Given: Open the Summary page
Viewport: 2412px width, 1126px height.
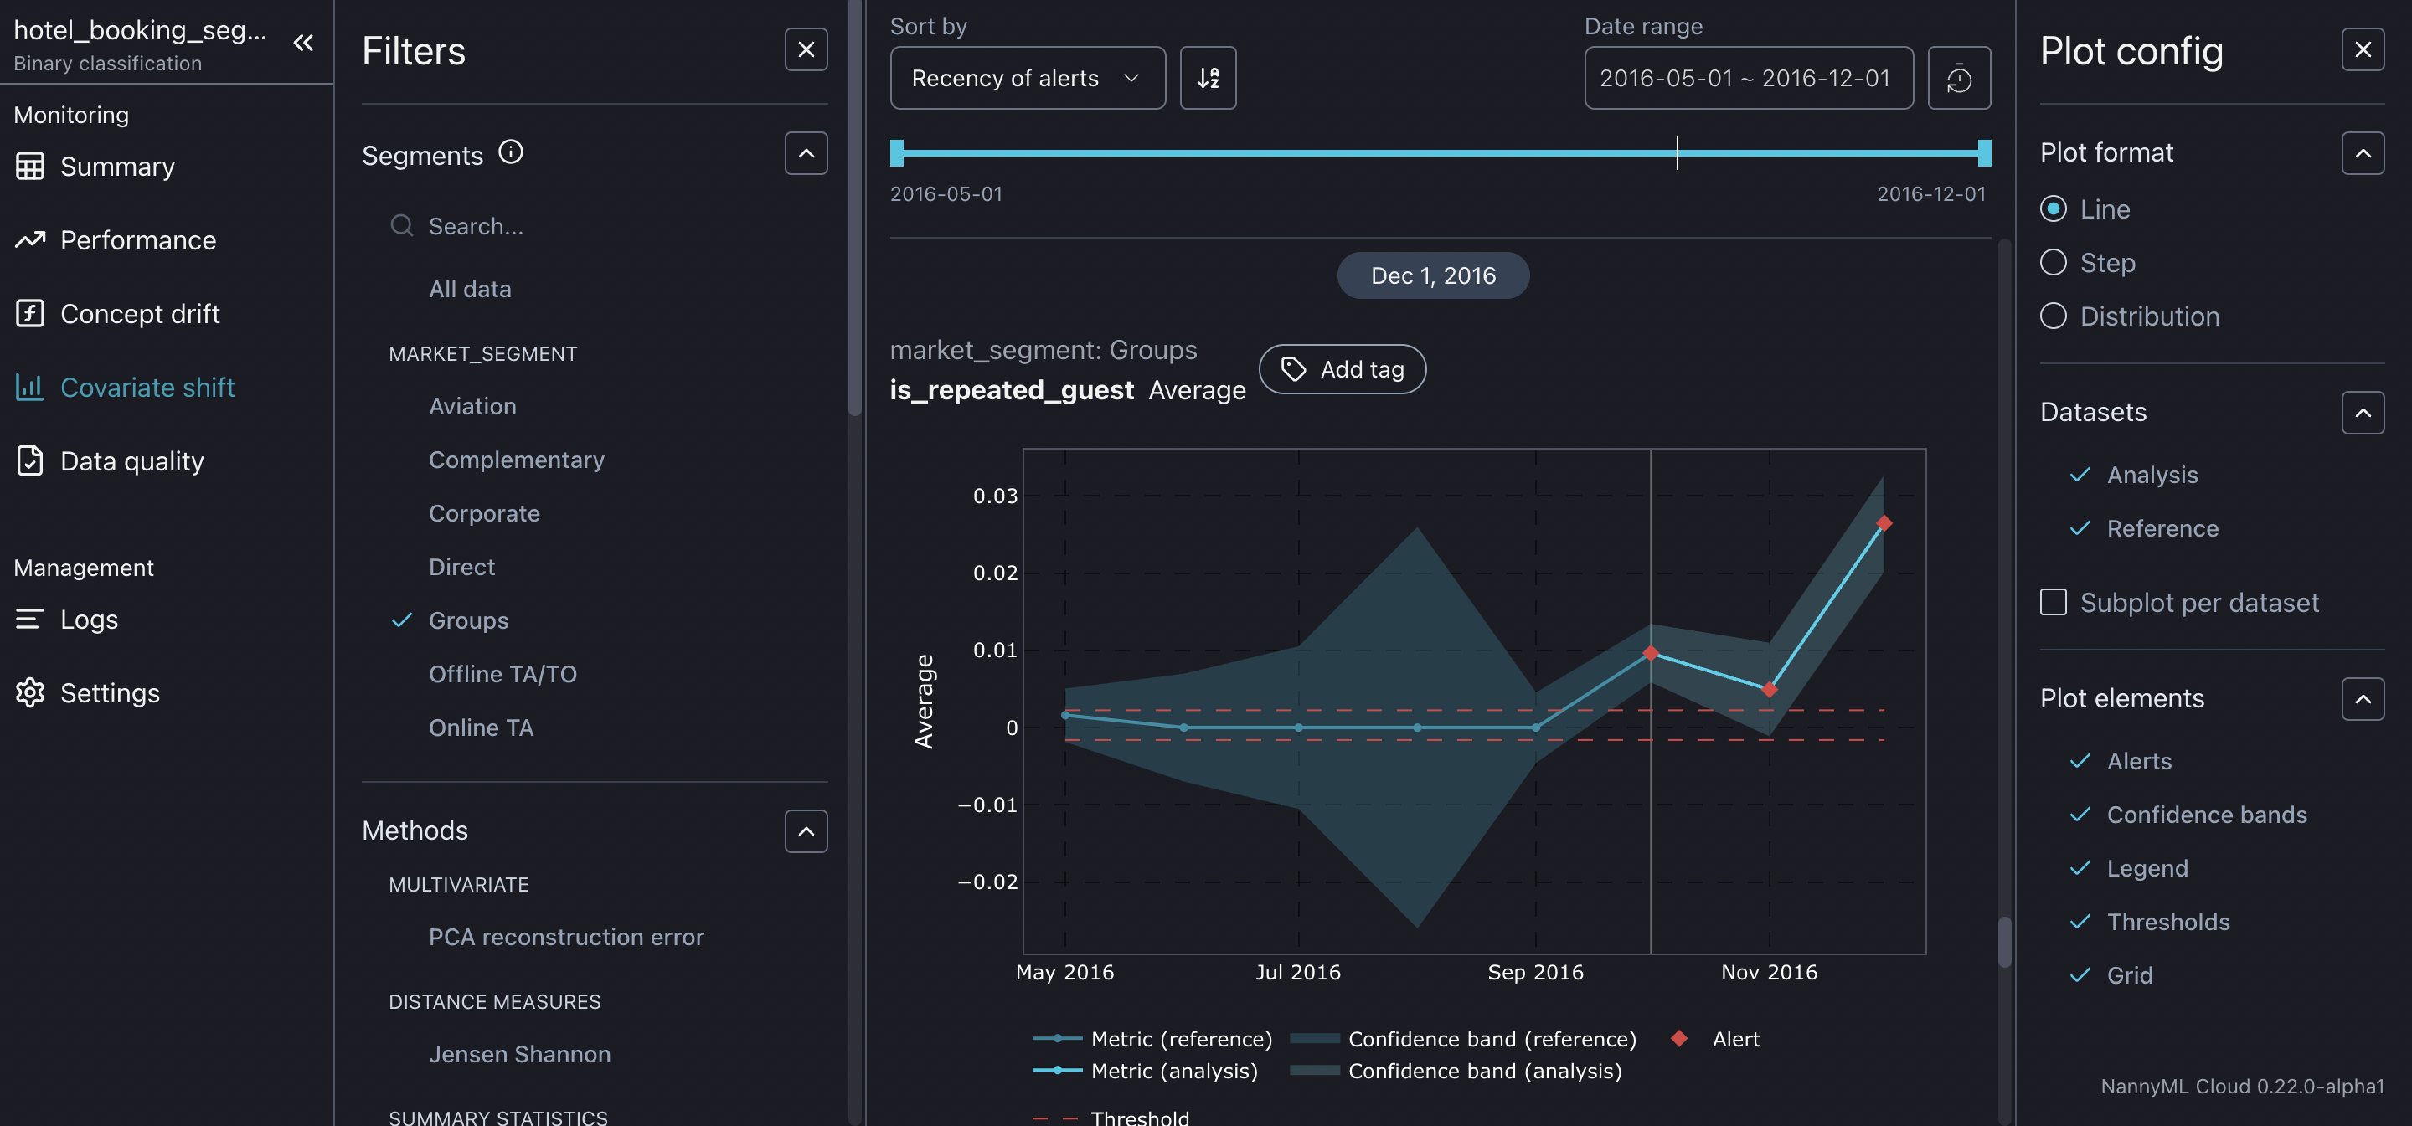Looking at the screenshot, I should coord(117,167).
